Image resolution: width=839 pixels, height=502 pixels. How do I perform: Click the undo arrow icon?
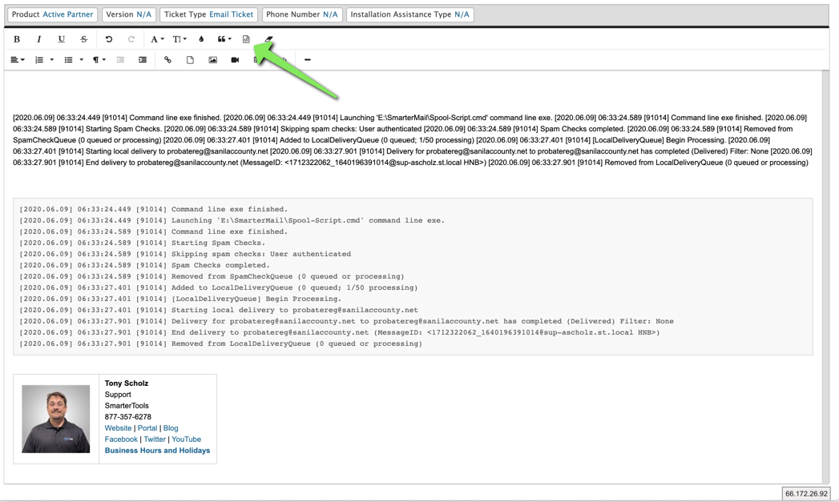109,39
